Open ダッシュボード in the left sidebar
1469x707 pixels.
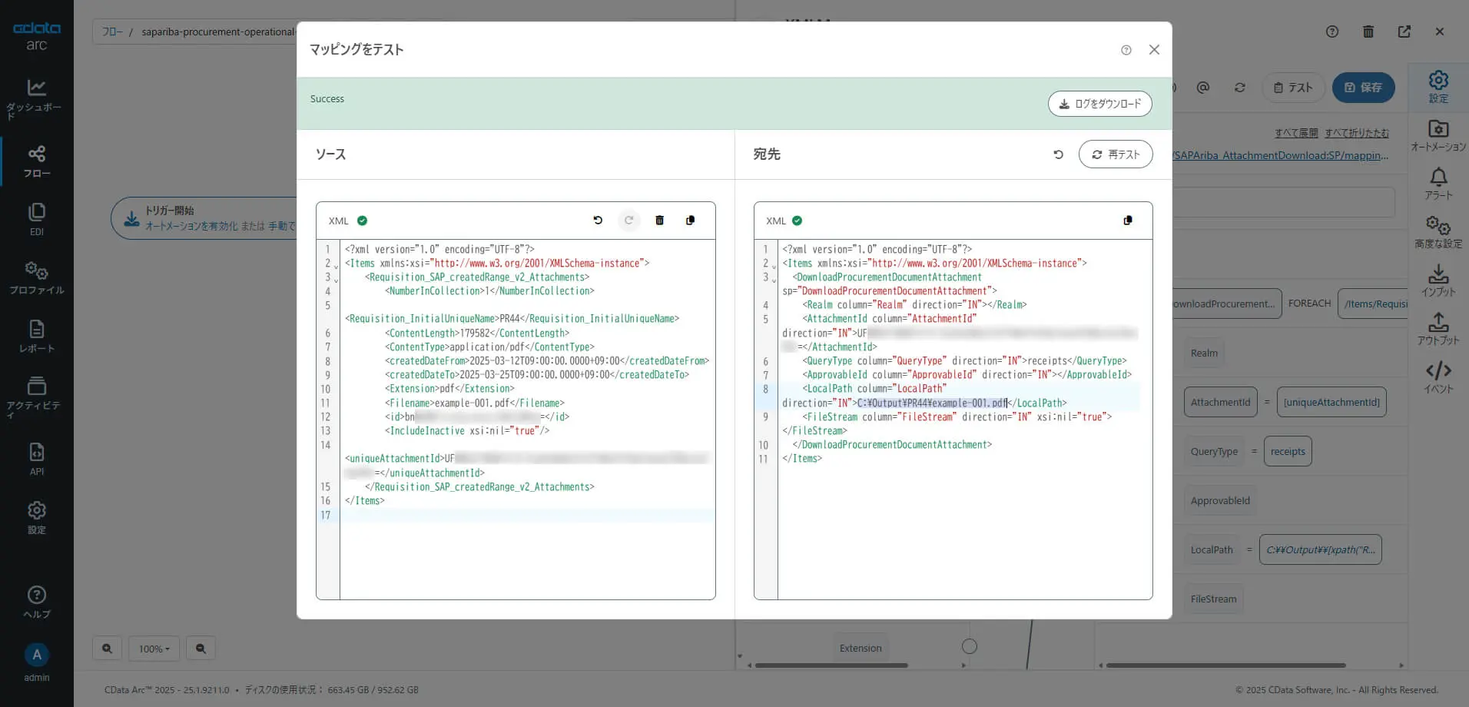point(36,98)
